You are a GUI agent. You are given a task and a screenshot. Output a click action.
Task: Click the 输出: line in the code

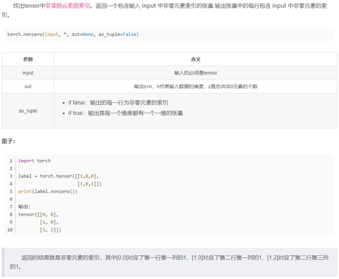(x=24, y=206)
